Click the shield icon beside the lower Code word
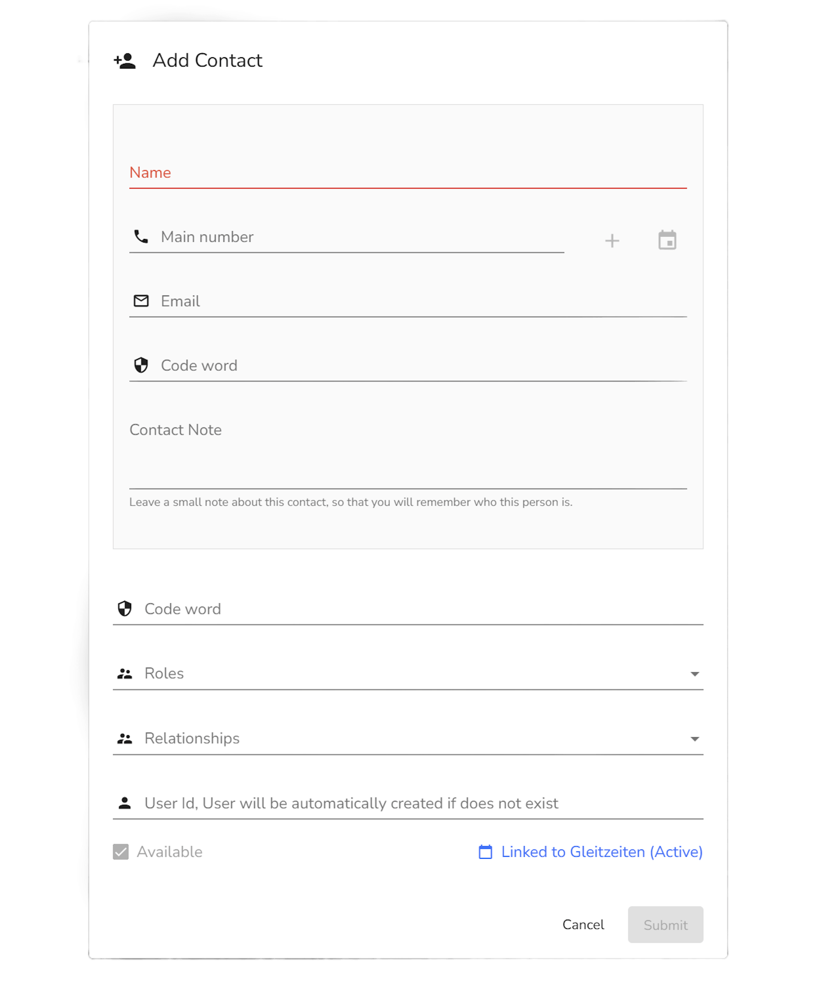Screen dimensions: 821x985 click(124, 608)
